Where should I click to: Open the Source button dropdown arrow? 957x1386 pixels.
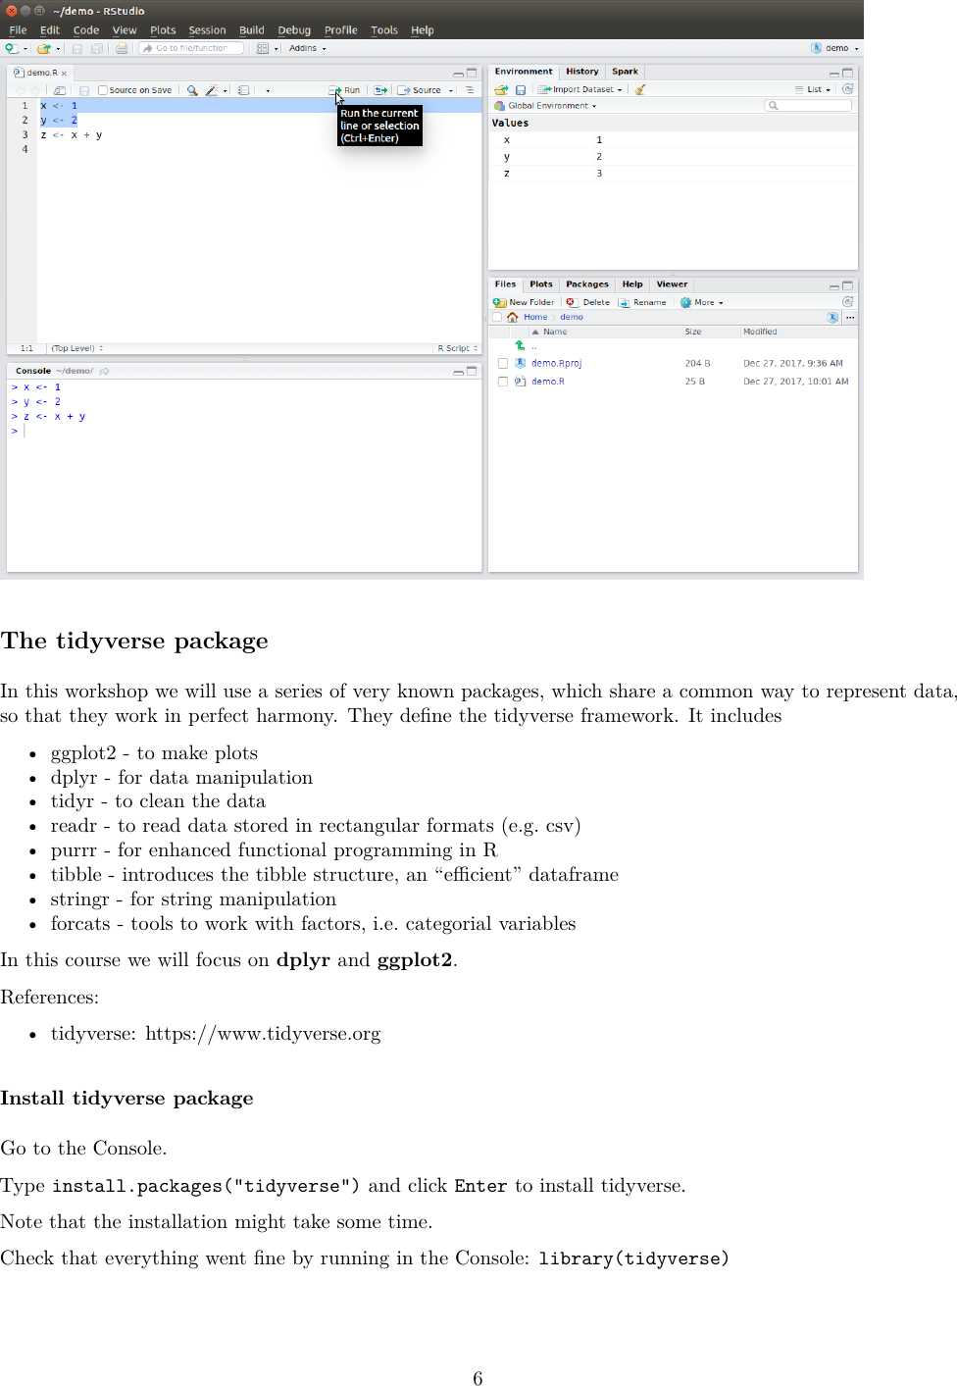coord(451,90)
